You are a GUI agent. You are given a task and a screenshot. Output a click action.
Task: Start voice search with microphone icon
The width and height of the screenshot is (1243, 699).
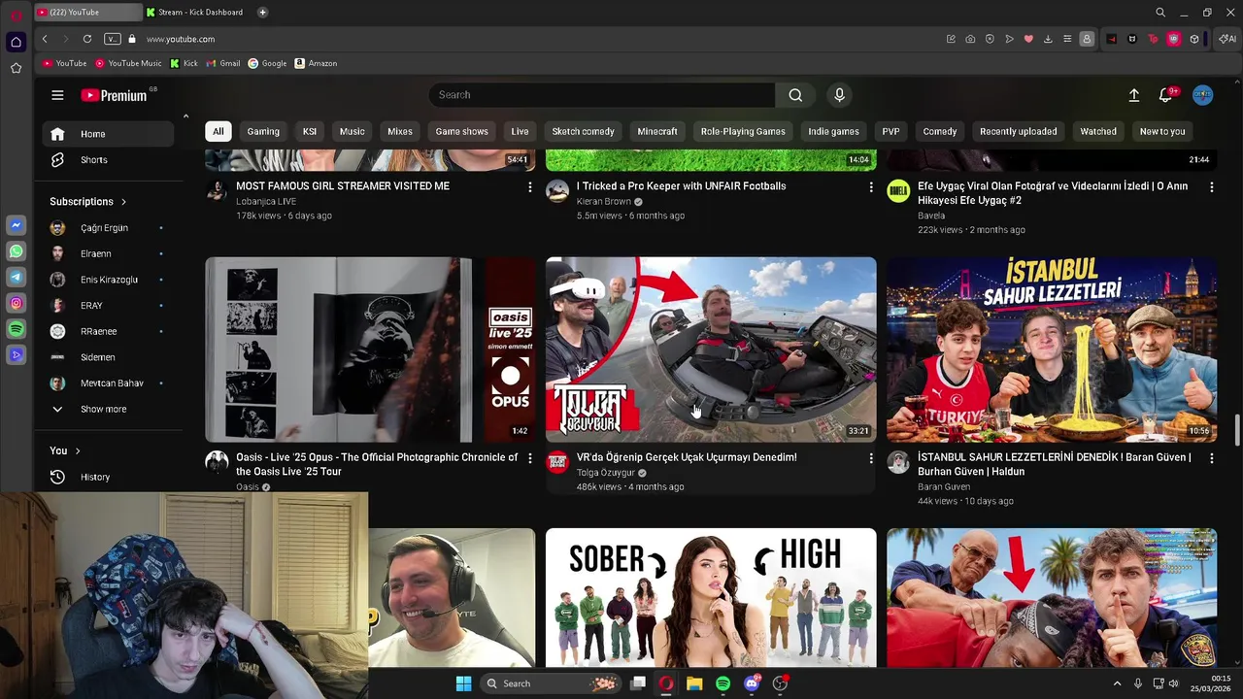point(839,95)
